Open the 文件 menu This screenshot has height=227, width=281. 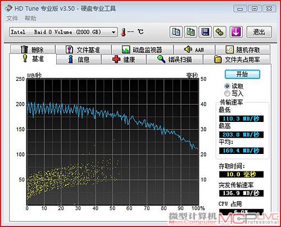click(x=12, y=19)
